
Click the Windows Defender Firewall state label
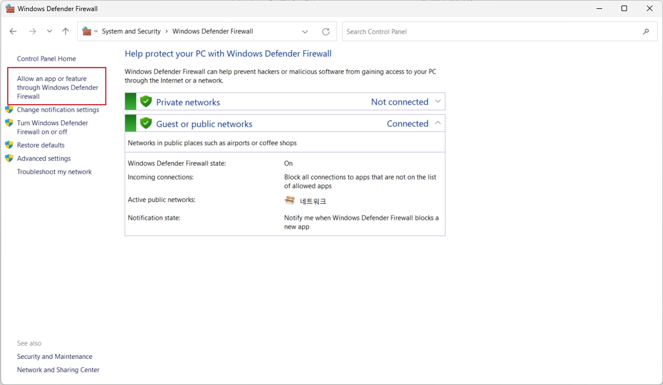coord(177,163)
